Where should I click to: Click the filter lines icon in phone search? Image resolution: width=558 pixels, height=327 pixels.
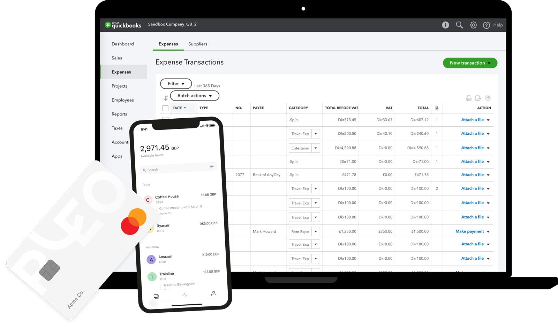pos(211,166)
